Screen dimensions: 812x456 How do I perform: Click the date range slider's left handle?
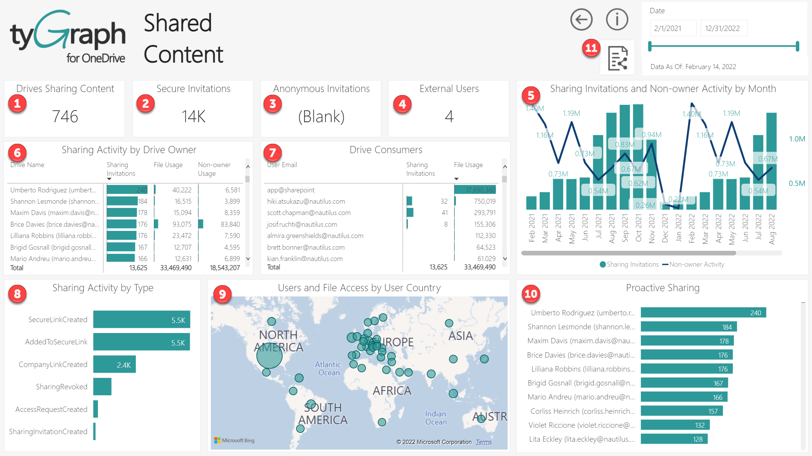(650, 46)
